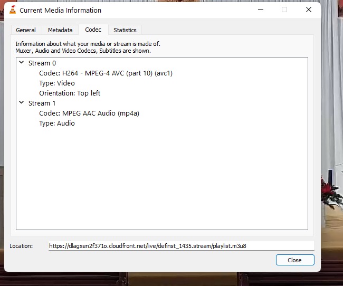Select the Stream 1 tree node
Viewport: 343px width, 286px height.
42,103
